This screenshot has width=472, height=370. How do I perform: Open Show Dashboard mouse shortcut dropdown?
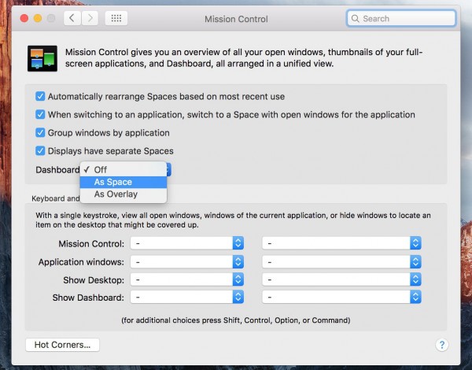pos(341,297)
